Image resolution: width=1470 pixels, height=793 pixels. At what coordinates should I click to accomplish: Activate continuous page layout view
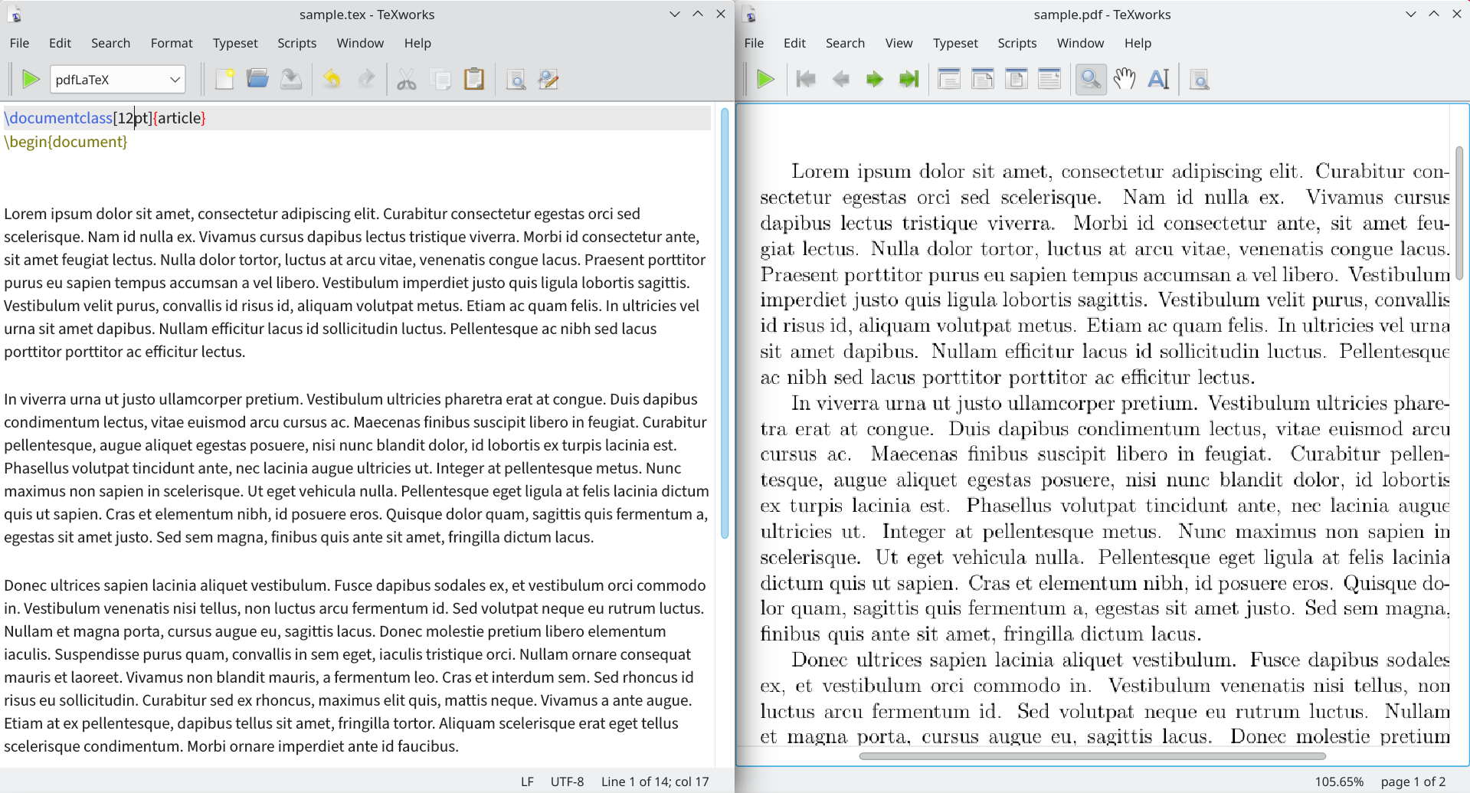(1049, 79)
